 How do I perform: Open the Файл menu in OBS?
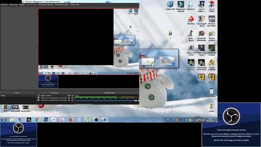pos(4,4)
